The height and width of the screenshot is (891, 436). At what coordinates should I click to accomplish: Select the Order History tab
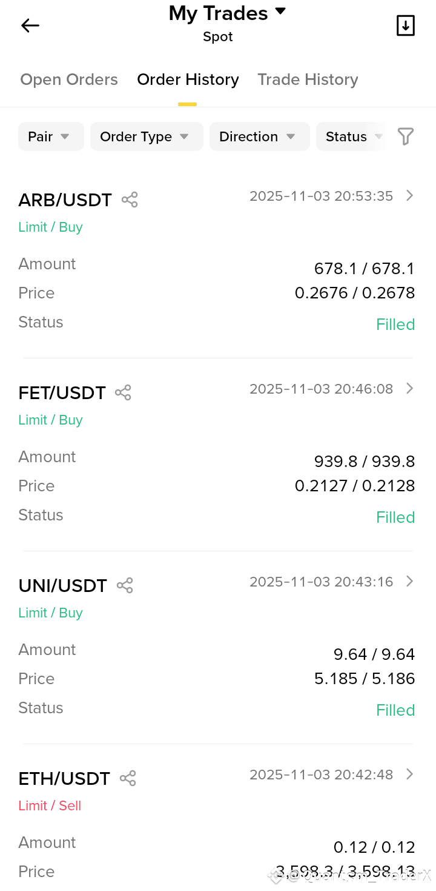click(188, 79)
